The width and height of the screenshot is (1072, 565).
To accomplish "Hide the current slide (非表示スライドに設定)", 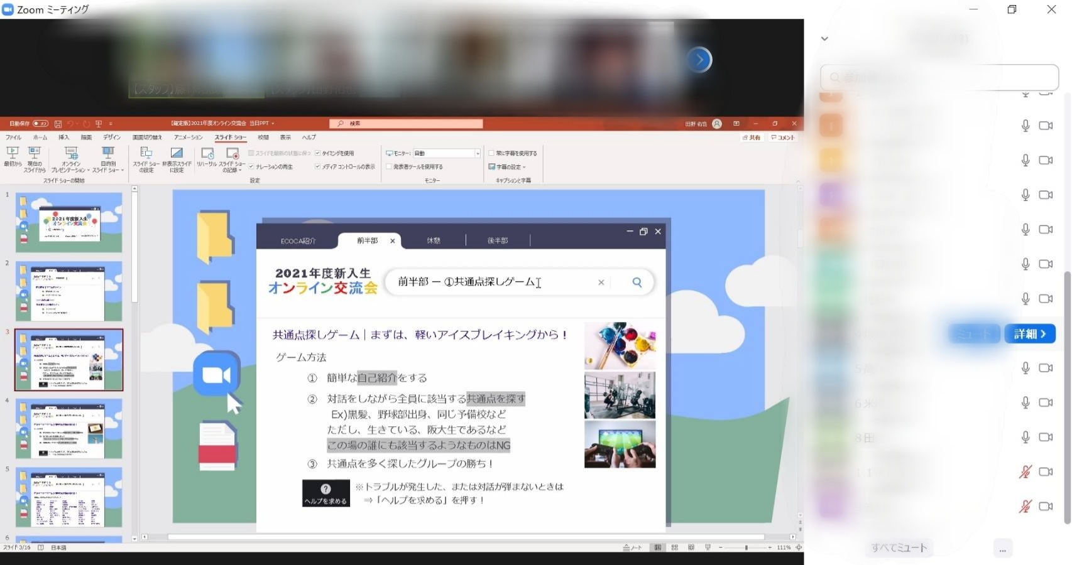I will [177, 161].
